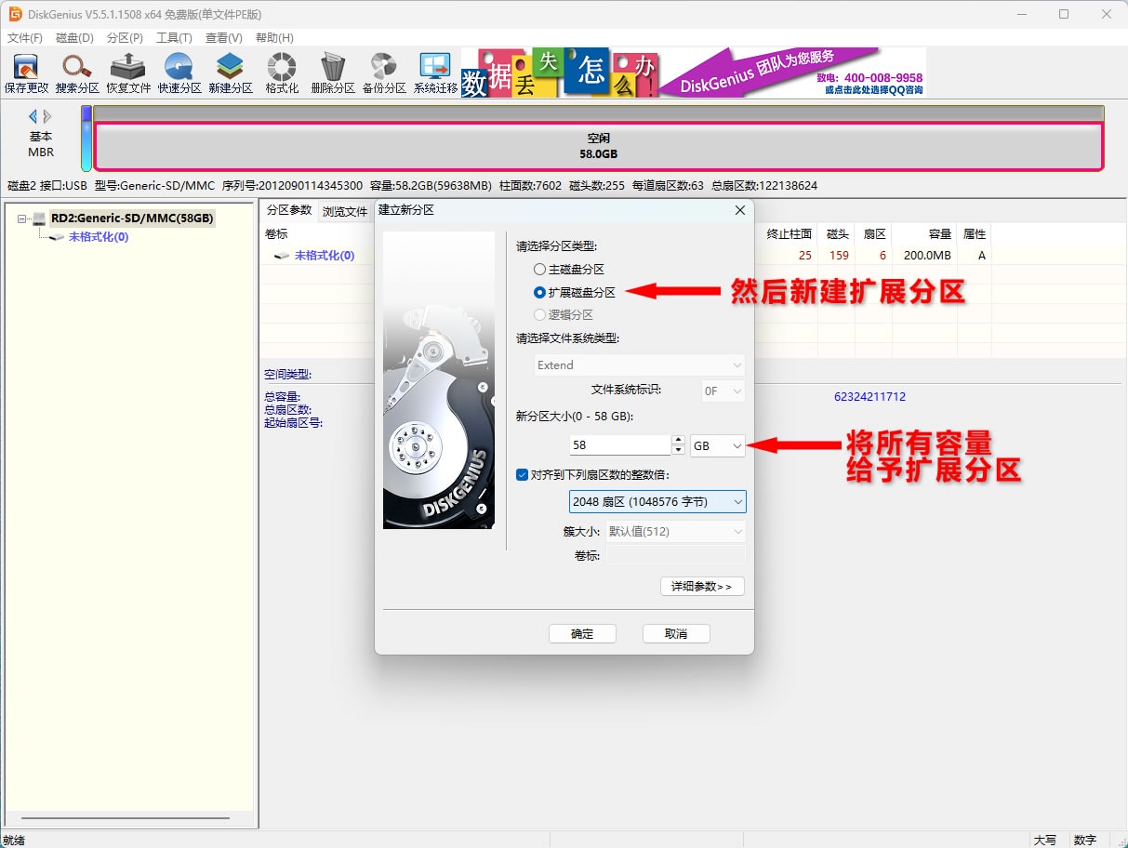Select the 快速分区 quick partition icon

[x=179, y=73]
